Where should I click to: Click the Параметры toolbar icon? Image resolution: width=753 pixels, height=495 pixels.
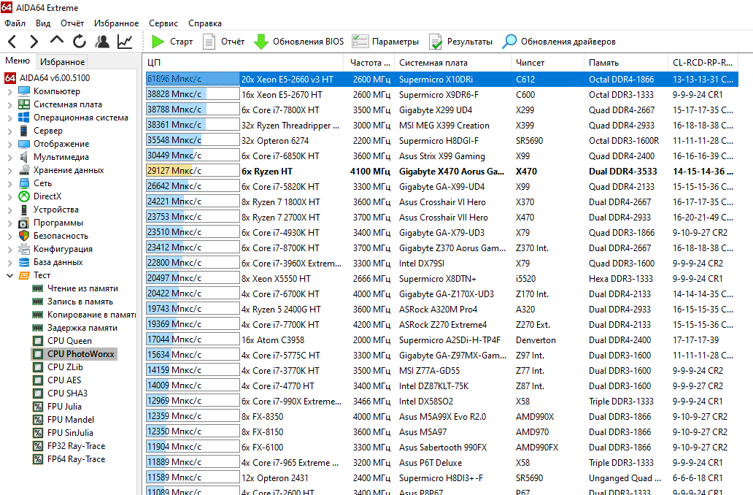(x=360, y=42)
